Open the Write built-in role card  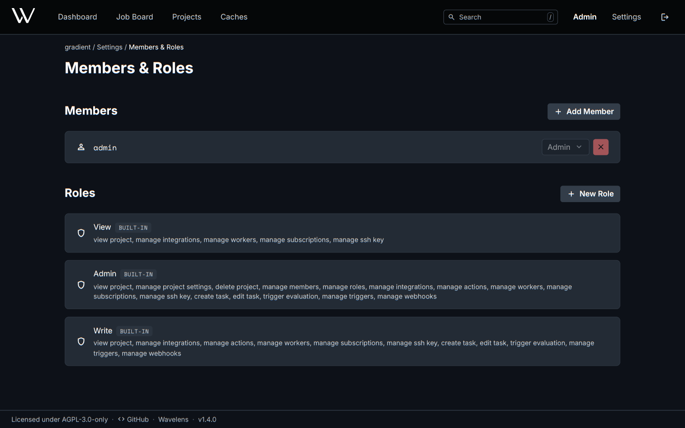[x=342, y=341]
